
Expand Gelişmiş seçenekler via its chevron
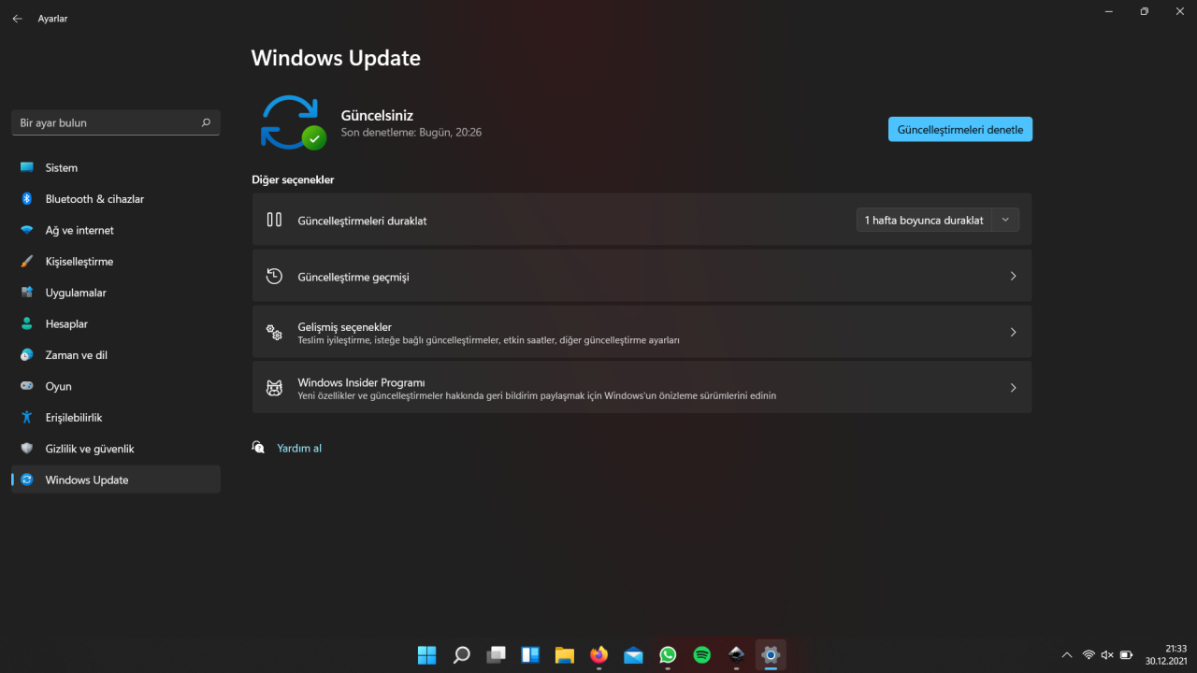pyautogui.click(x=1013, y=332)
